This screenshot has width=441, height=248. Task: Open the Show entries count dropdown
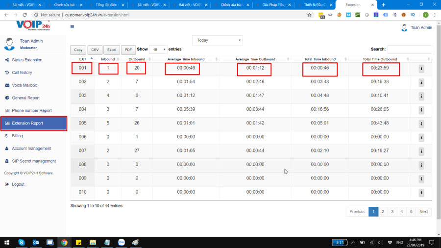(x=158, y=50)
